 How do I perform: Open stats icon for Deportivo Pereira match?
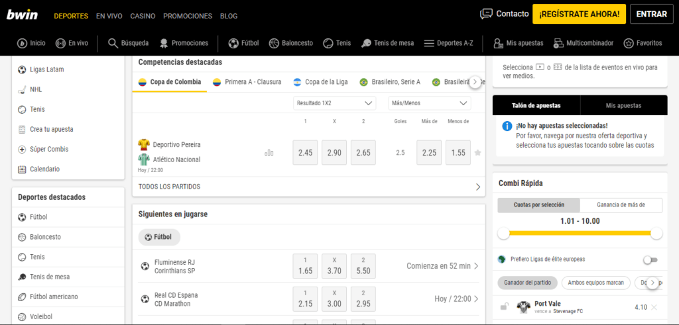269,152
